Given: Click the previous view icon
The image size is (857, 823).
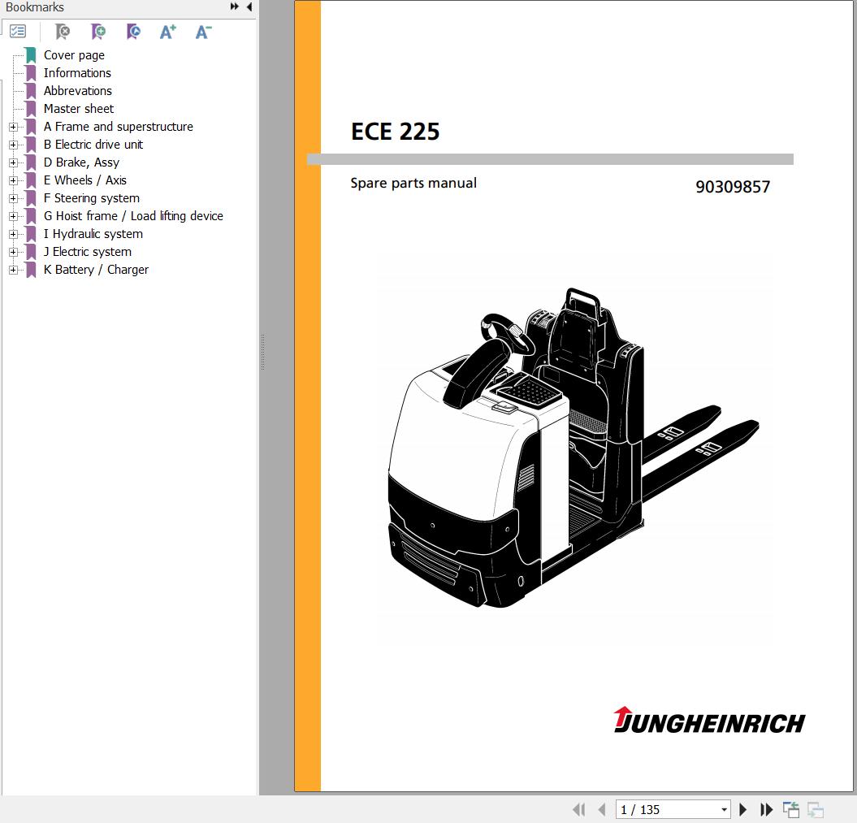Looking at the screenshot, I should 791,809.
